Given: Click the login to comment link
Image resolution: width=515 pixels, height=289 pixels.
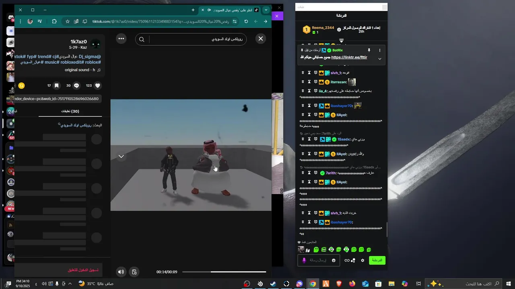Looking at the screenshot, I should pos(83,270).
